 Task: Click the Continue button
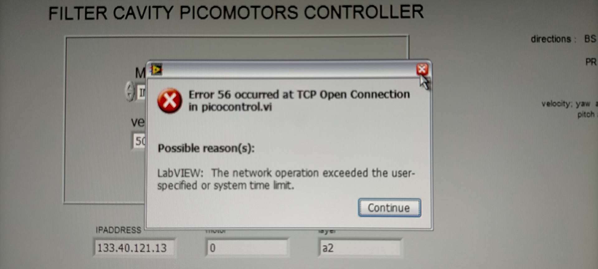coord(389,208)
